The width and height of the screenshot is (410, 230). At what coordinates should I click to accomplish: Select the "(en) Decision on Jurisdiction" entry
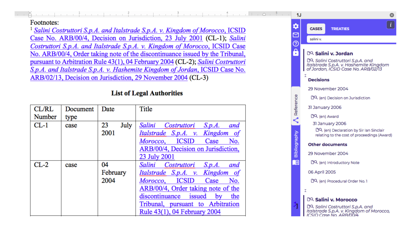tap(344, 98)
